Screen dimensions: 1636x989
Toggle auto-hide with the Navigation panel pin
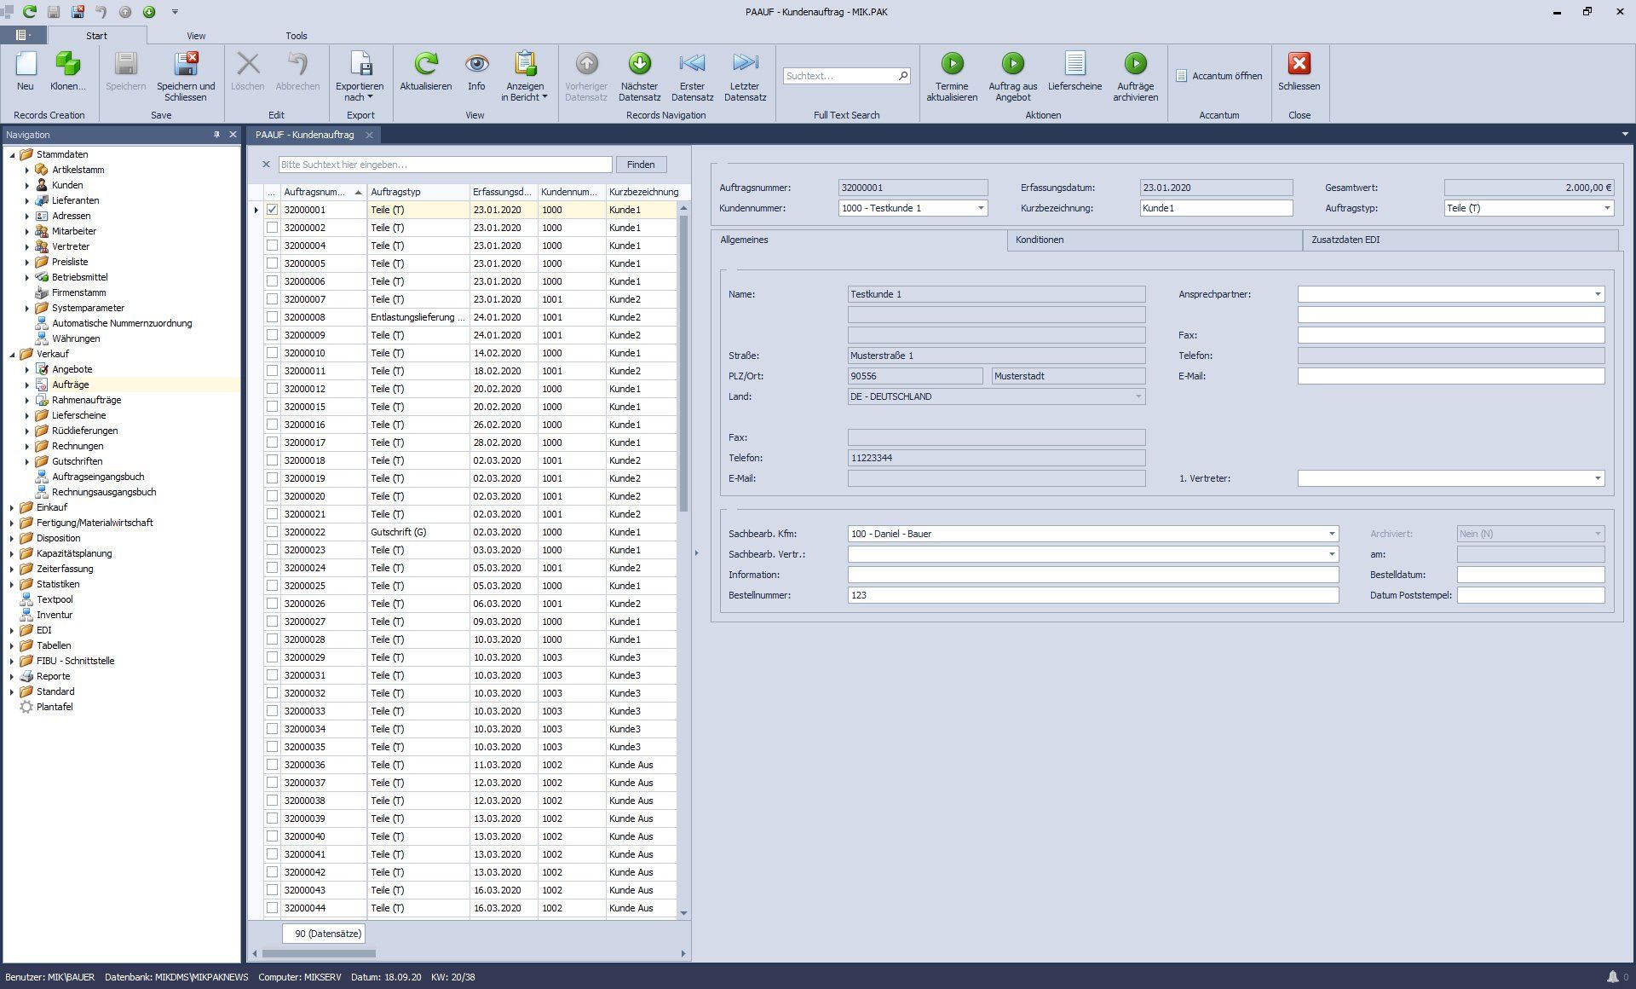[x=217, y=134]
